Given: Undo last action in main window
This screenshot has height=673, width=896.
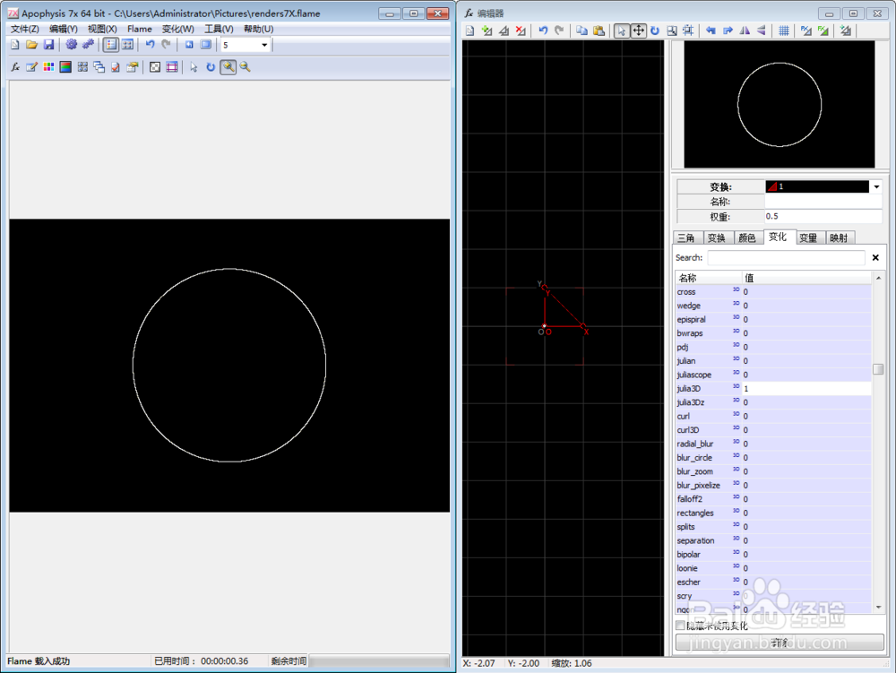Looking at the screenshot, I should (x=150, y=45).
